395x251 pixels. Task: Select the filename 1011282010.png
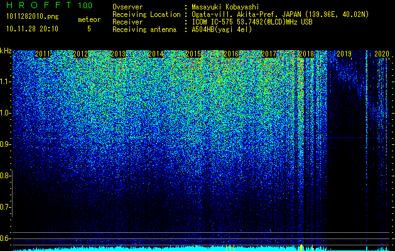coord(33,17)
